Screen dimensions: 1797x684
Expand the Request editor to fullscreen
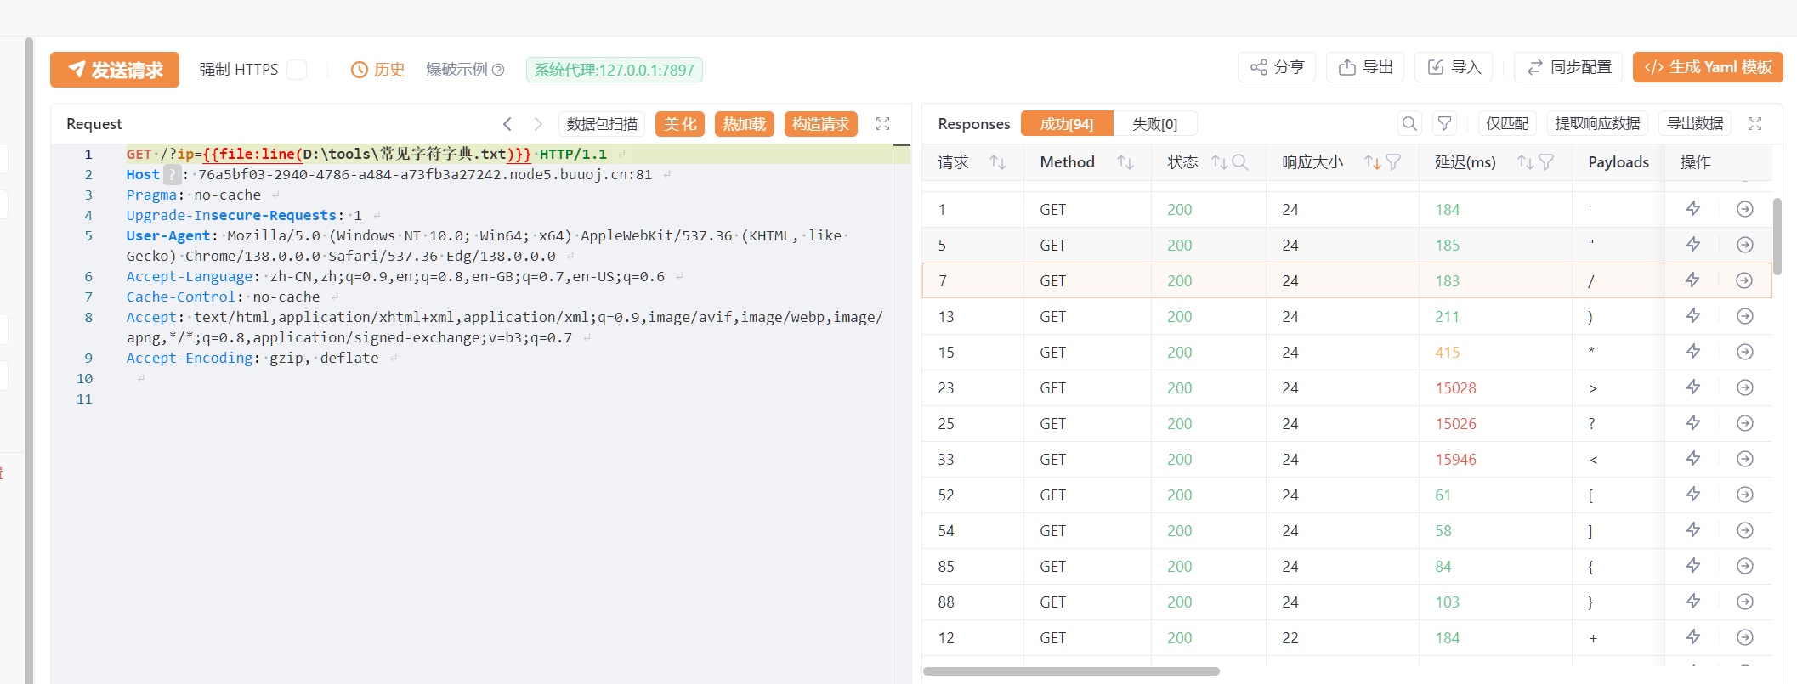(x=883, y=124)
